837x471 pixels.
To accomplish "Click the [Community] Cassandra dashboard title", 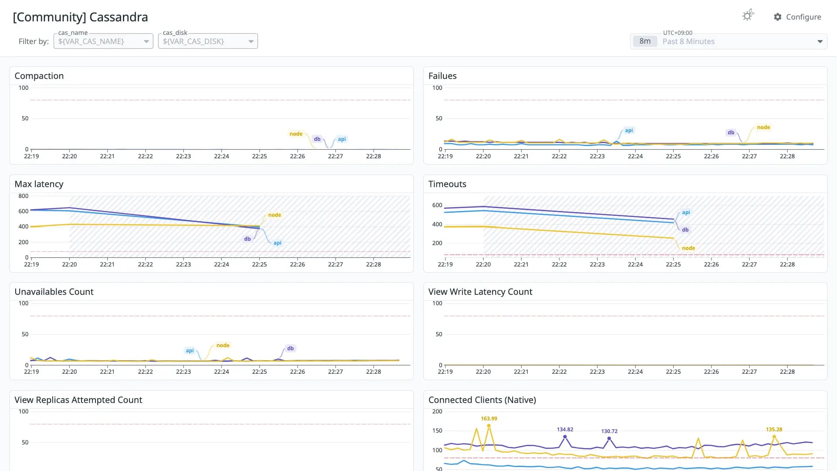I will 81,17.
